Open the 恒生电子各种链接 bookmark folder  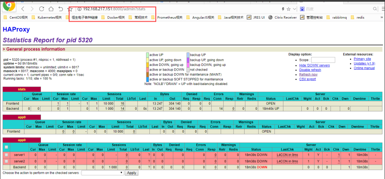(x=82, y=17)
